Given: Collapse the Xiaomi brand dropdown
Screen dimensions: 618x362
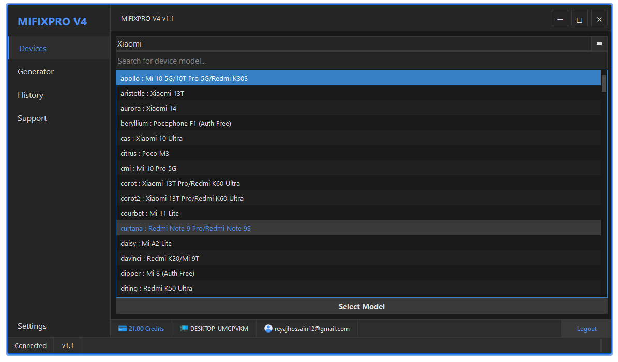Looking at the screenshot, I should click(599, 44).
